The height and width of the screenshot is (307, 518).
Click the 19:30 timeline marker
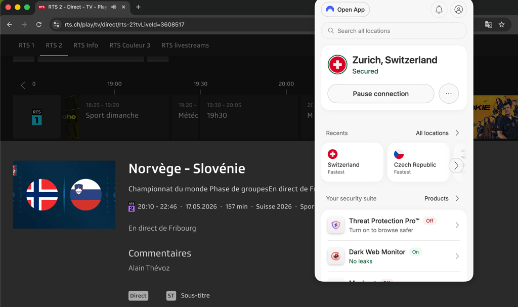point(200,84)
